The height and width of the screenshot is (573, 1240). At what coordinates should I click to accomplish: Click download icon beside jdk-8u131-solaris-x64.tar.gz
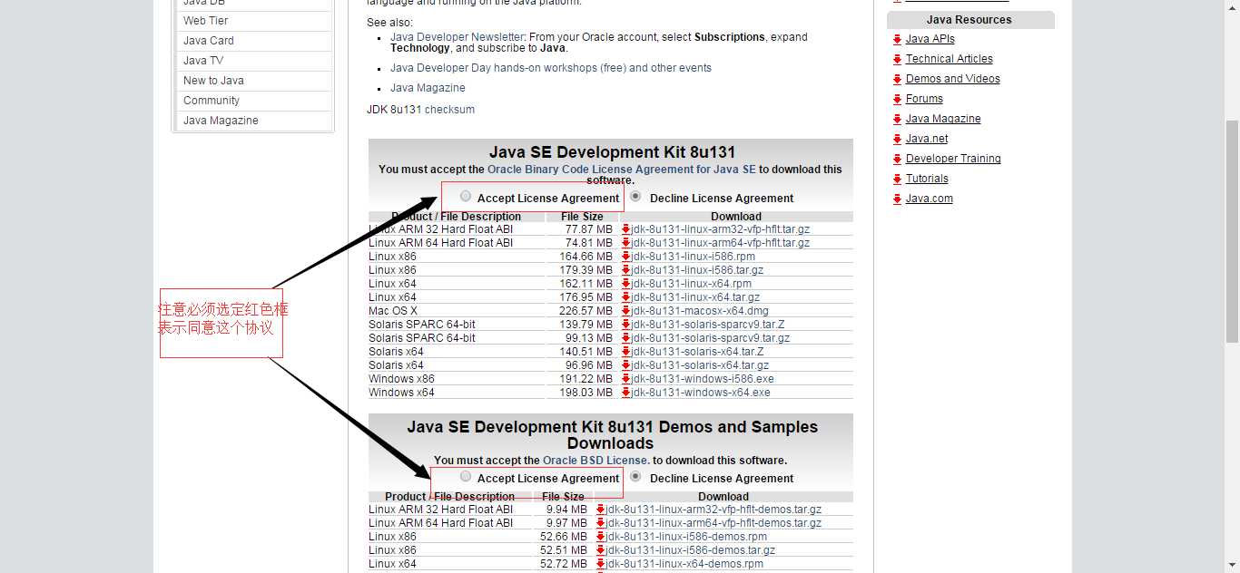click(626, 365)
